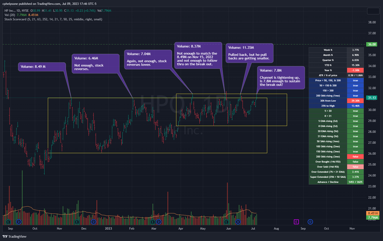Click the earnings marker just before Jun
The width and height of the screenshot is (383, 241).
[x=226, y=222]
